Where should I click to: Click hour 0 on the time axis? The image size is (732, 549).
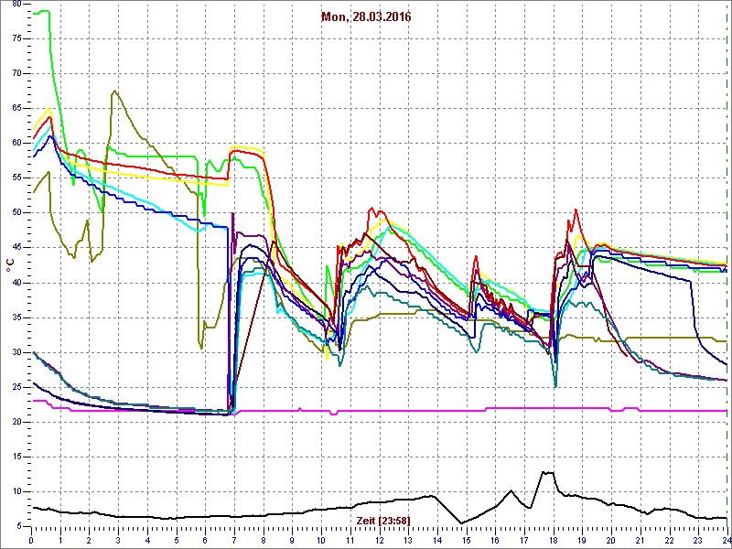[x=31, y=540]
